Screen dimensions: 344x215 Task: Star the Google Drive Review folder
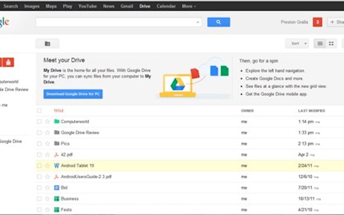(x=47, y=132)
